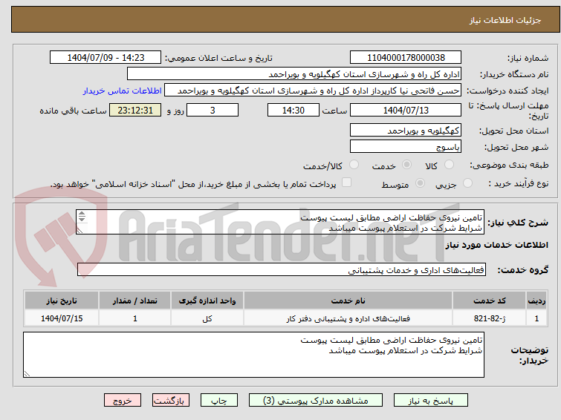Click the توضیحات خریدار text area

[x=253, y=355]
